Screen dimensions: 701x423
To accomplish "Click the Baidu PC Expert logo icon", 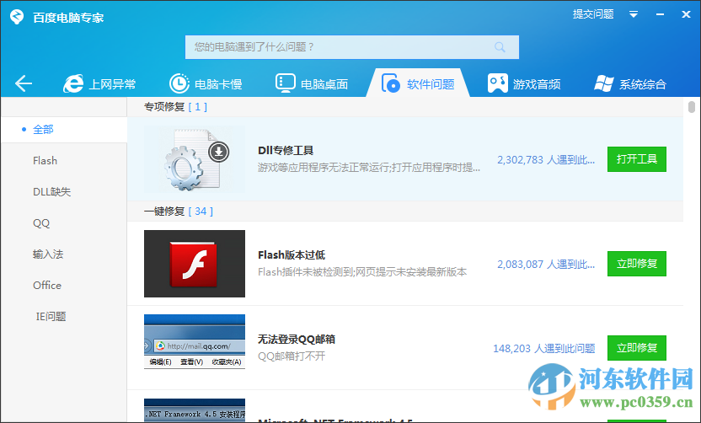I will click(x=17, y=17).
